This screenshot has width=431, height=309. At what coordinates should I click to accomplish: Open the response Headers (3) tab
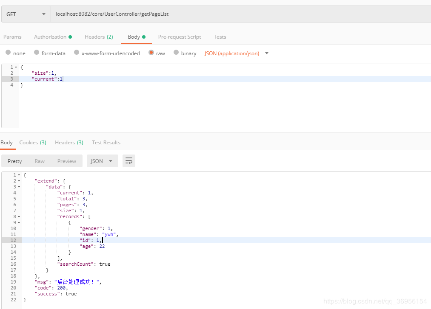[69, 143]
